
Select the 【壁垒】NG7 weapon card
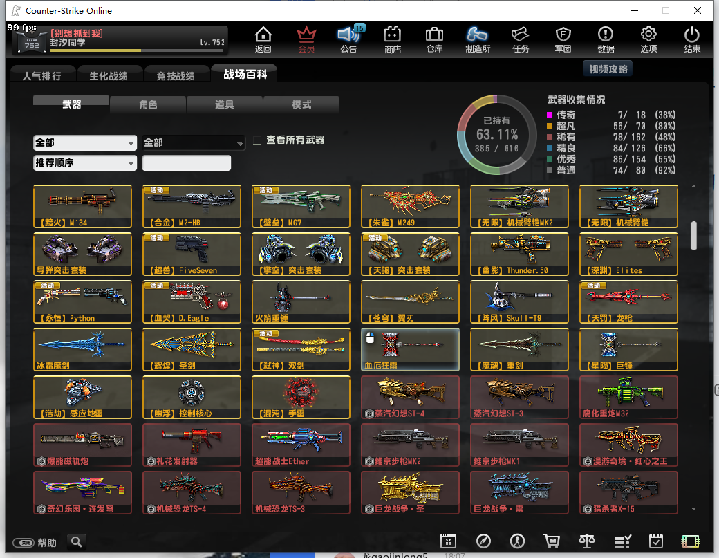[301, 206]
